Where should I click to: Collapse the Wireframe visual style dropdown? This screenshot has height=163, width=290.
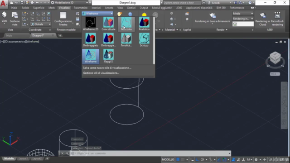pyautogui.click(x=111, y=14)
